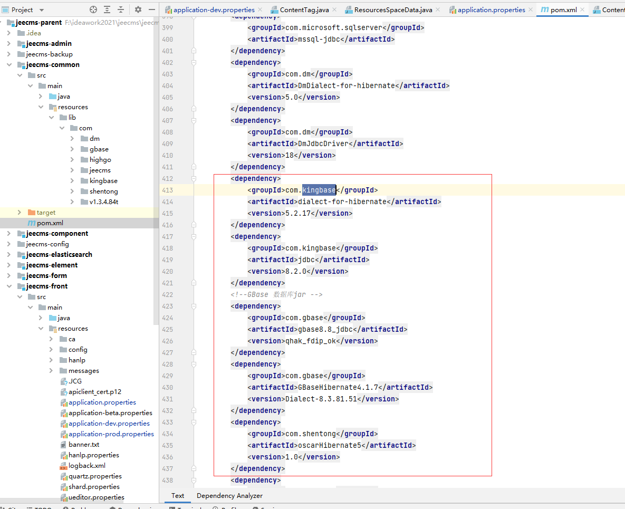Expand the kingbase folder

72,181
